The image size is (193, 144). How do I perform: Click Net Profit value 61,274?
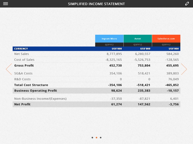(x=117, y=104)
